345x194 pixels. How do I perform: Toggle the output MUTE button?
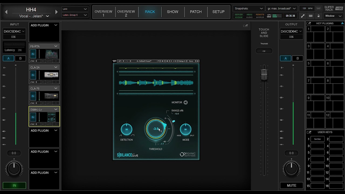point(291,185)
